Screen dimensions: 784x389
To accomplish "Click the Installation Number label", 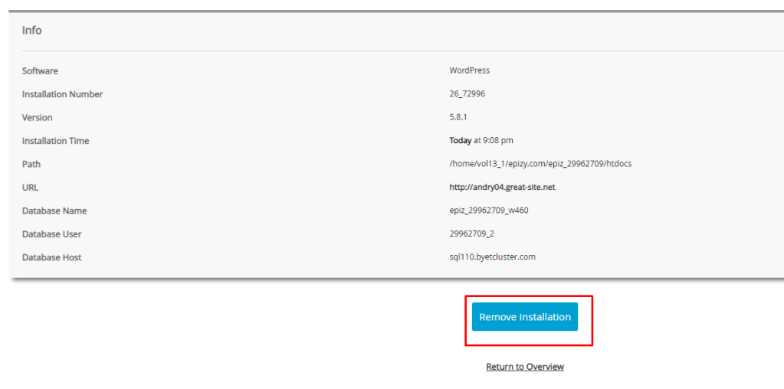I will pos(62,94).
